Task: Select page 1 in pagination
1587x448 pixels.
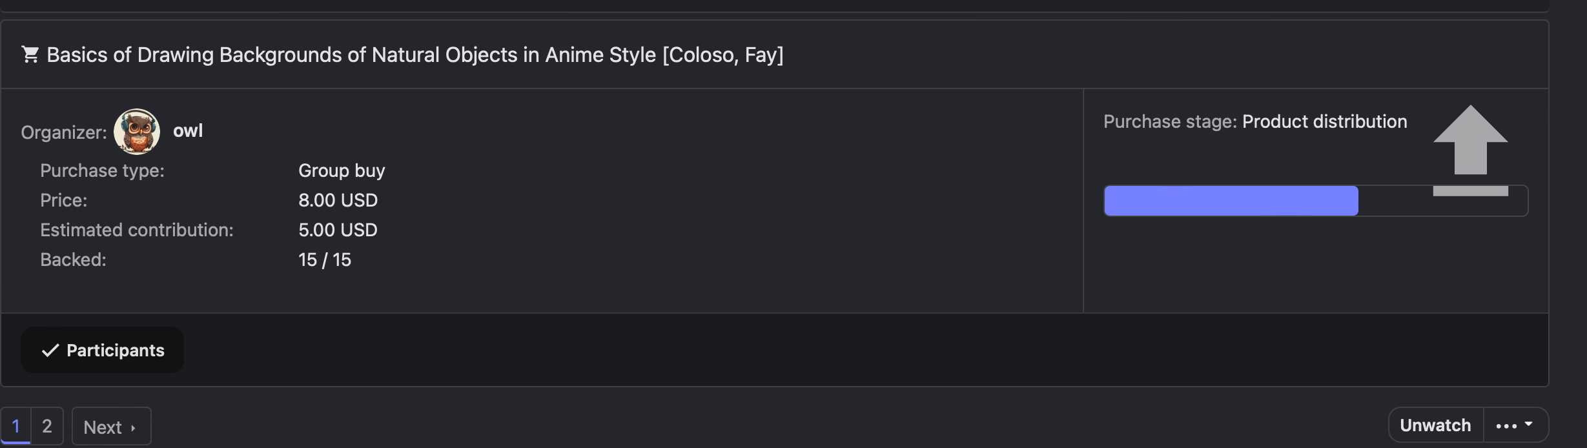Action: (x=16, y=426)
